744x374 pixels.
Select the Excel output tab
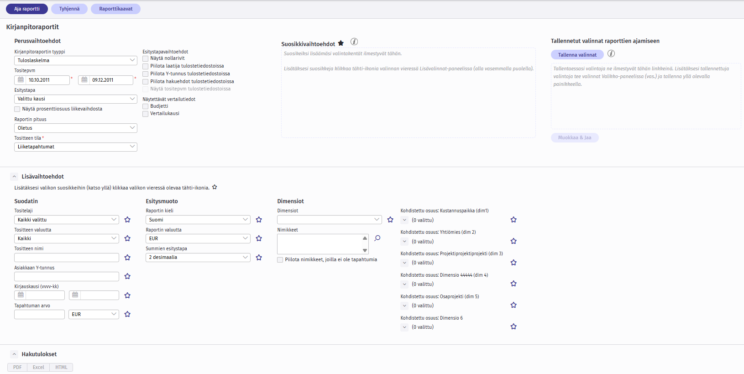click(x=38, y=367)
